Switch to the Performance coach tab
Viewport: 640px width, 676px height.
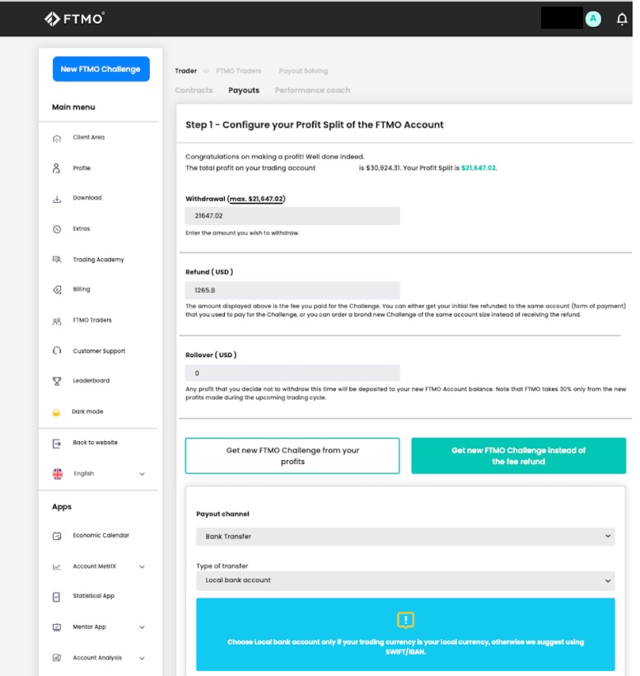pos(312,90)
